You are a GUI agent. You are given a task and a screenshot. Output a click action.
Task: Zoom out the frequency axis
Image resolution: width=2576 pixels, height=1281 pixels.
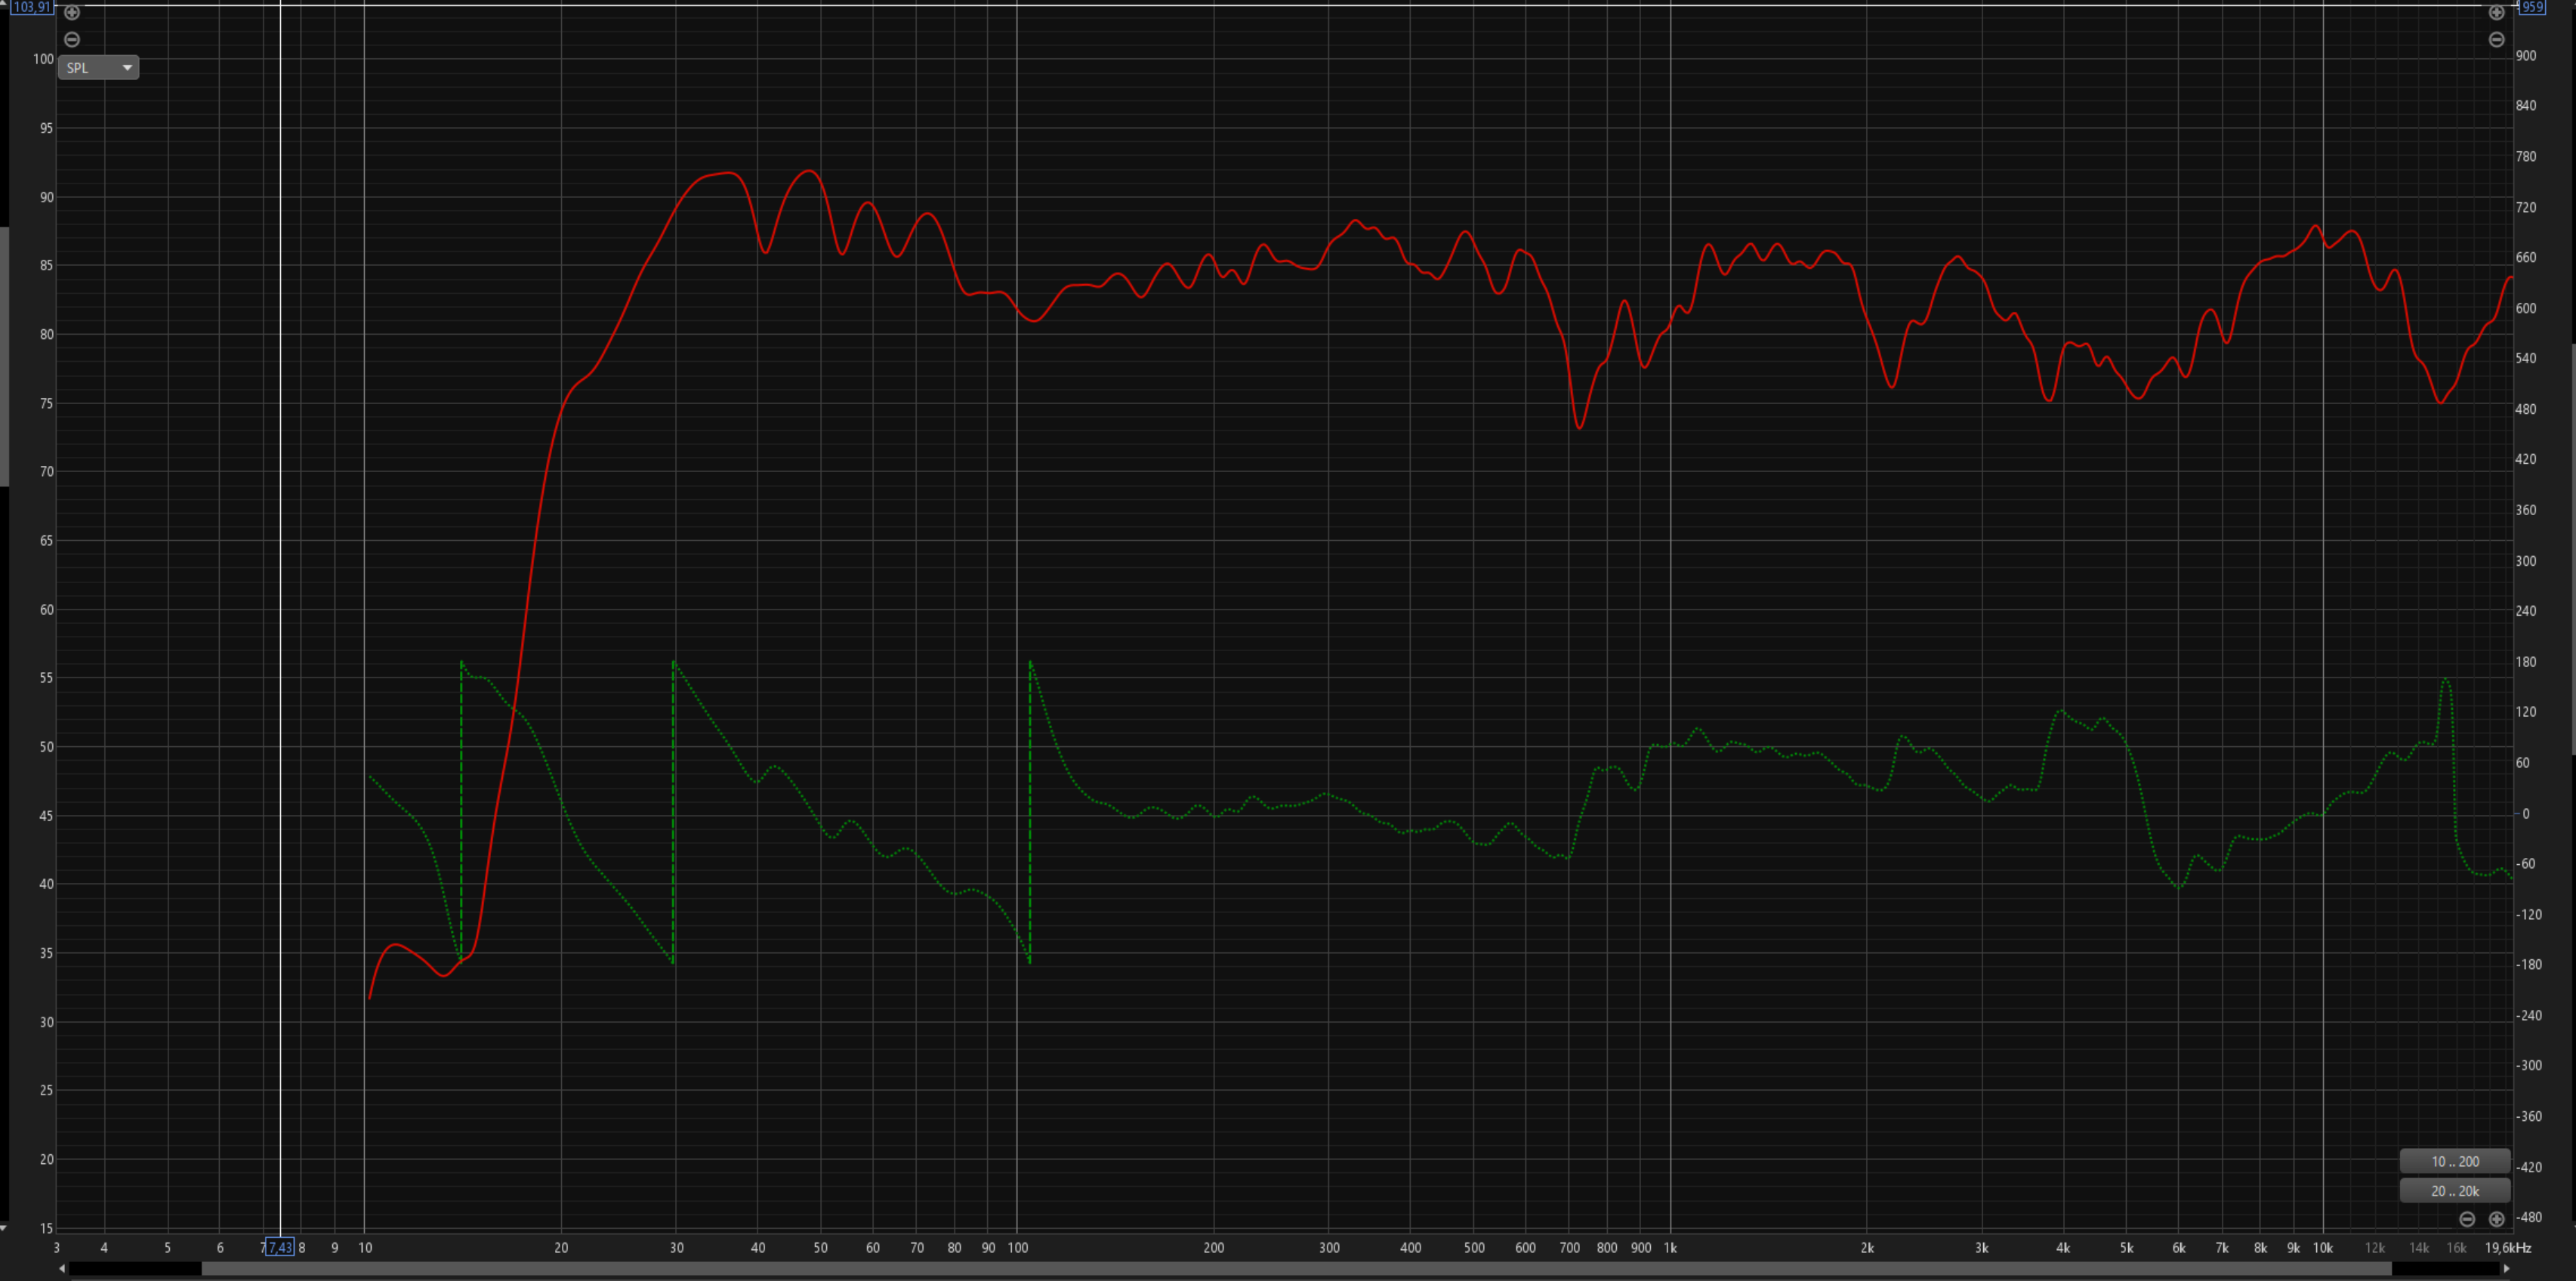pyautogui.click(x=2467, y=1219)
